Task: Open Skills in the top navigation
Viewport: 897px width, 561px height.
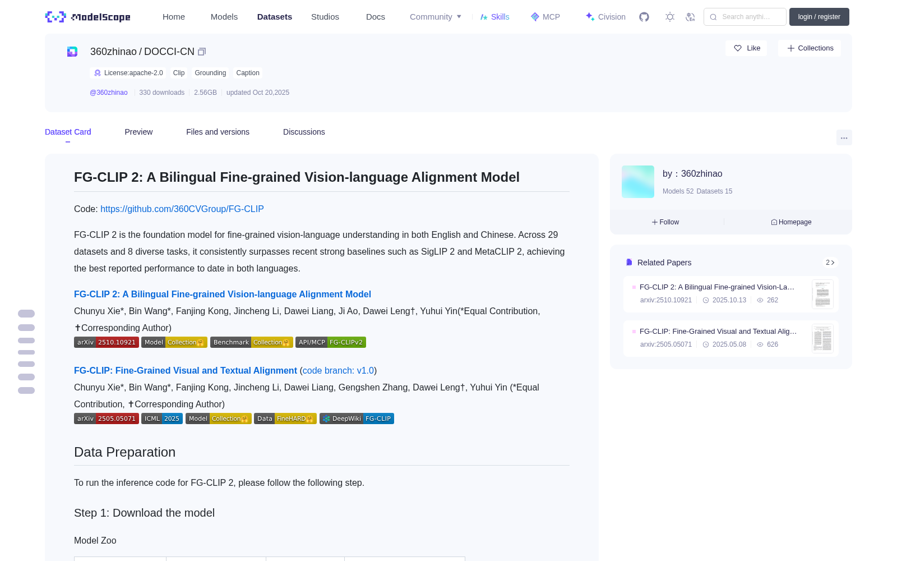Action: click(x=494, y=17)
